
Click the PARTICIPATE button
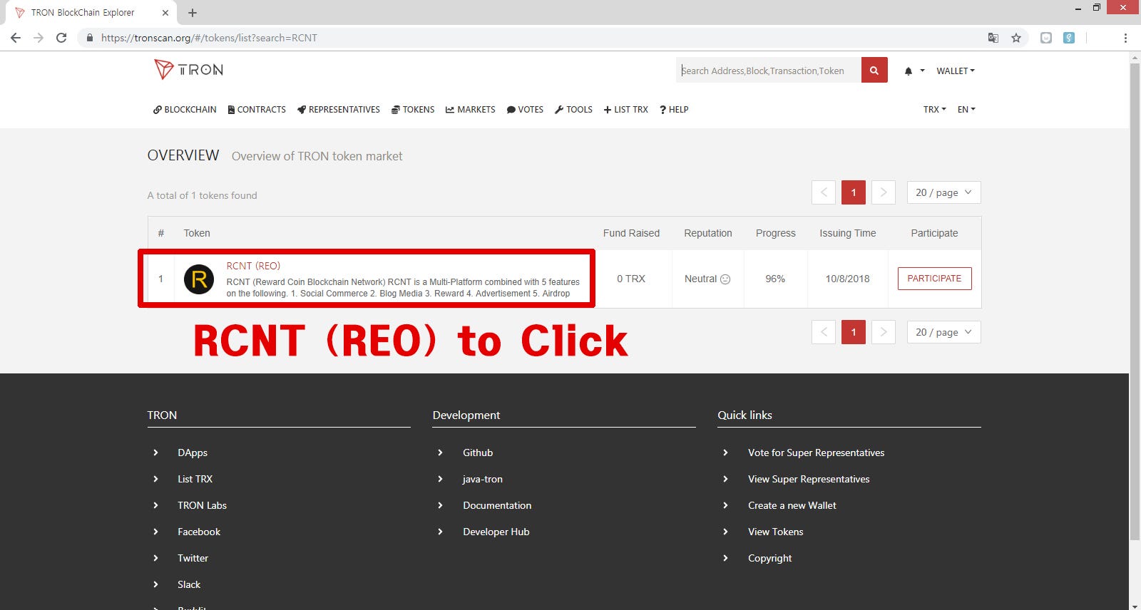[934, 279]
